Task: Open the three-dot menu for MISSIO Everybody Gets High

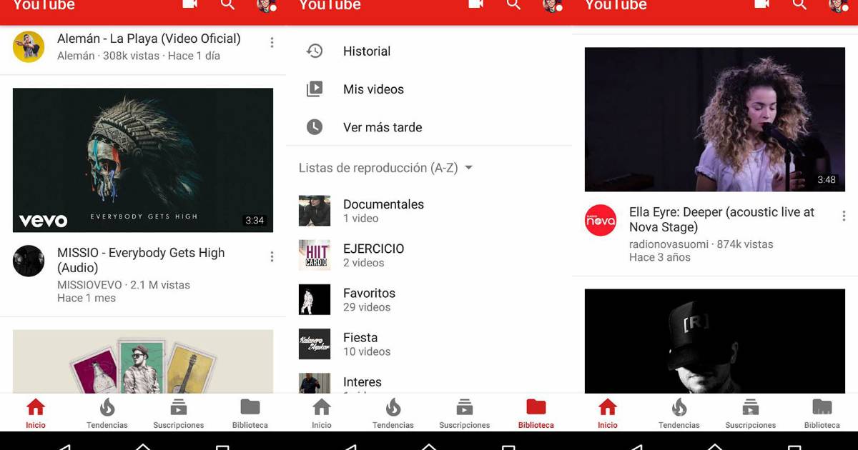Action: click(272, 257)
